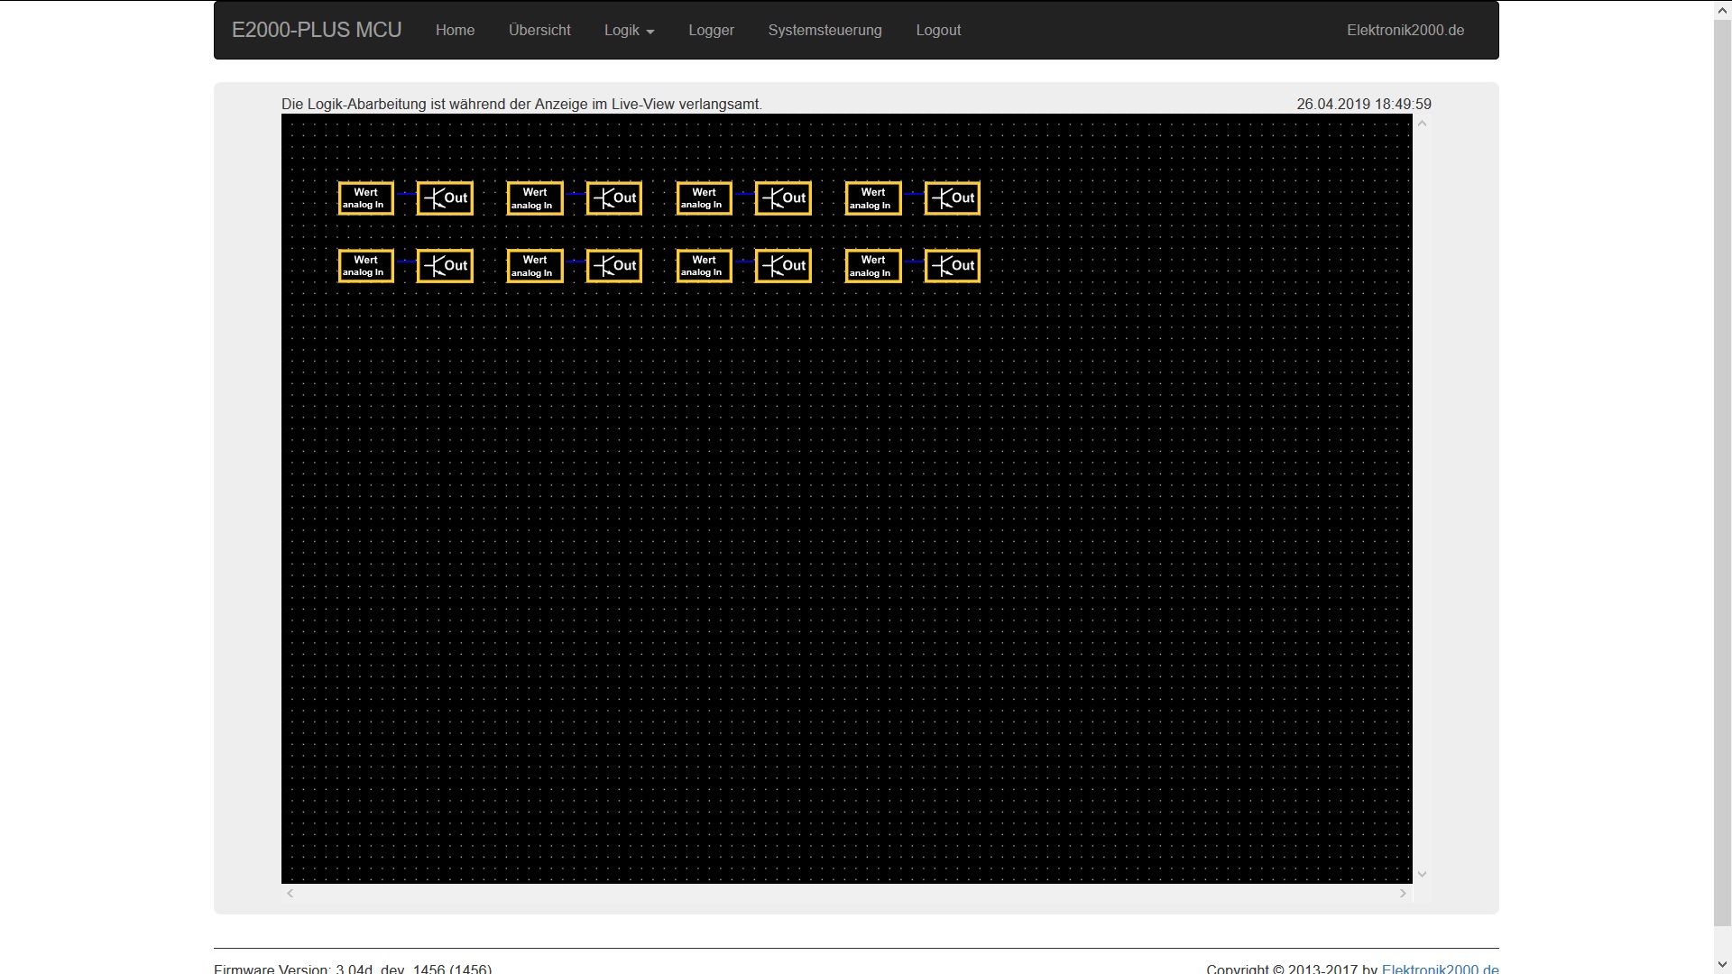Image resolution: width=1732 pixels, height=974 pixels.
Task: Open Elektronik2000.de link in navbar
Action: 1405,30
